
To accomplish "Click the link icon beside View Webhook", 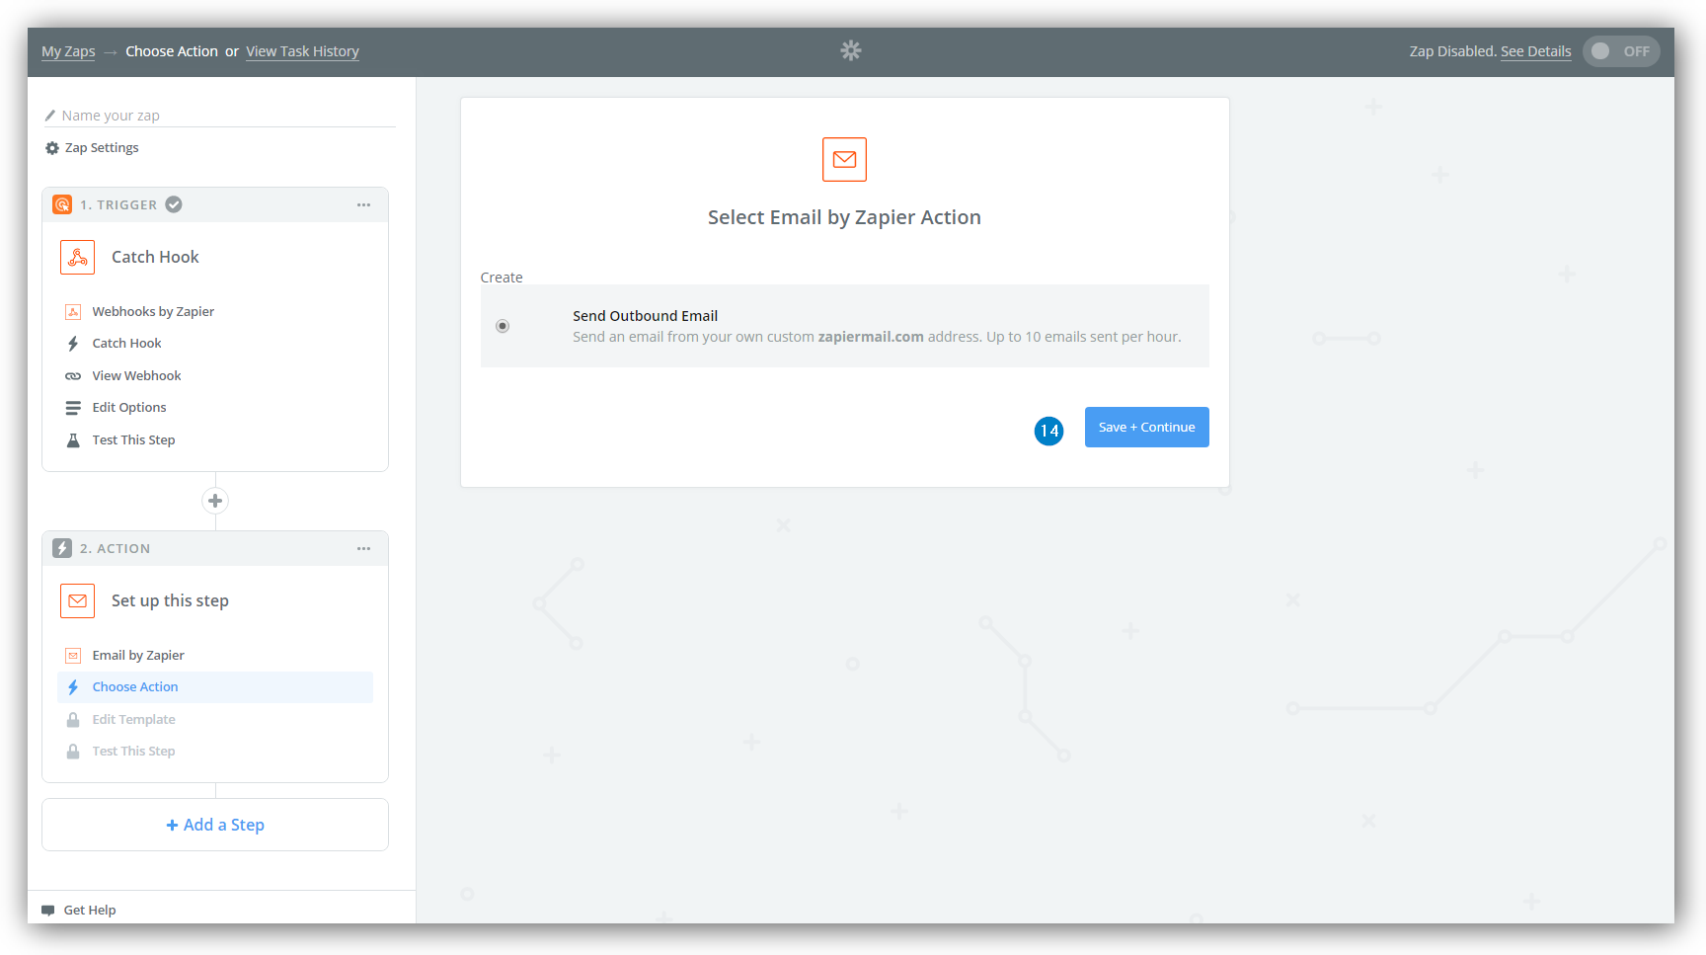I will point(73,376).
